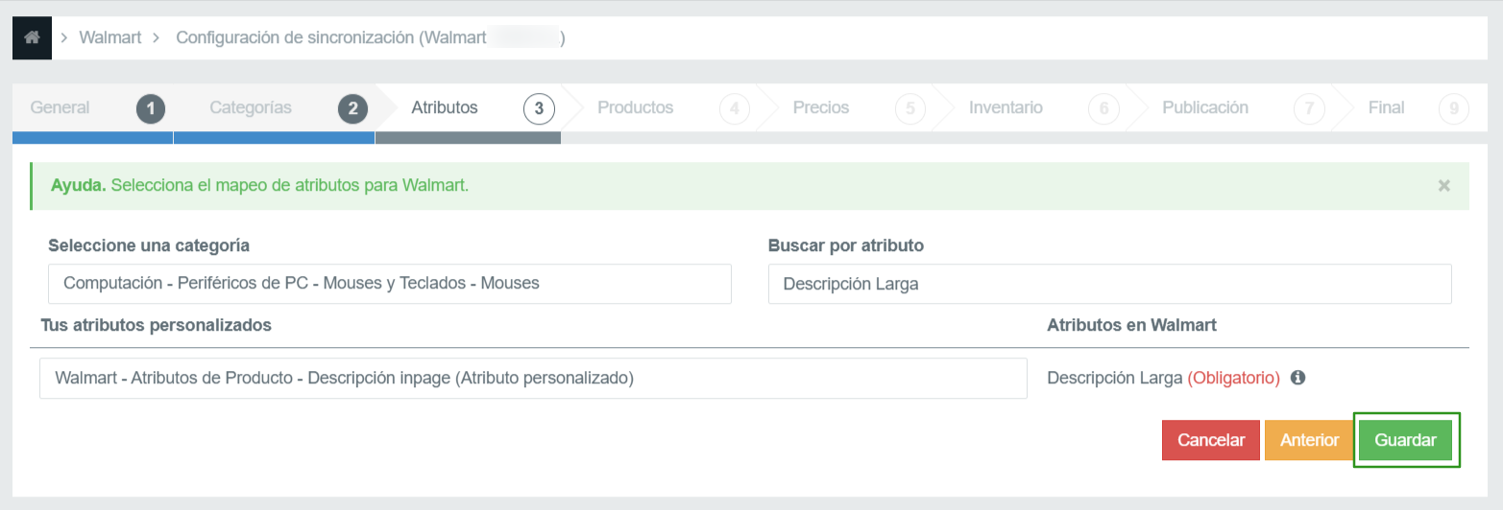Click step number 1 circle
The height and width of the screenshot is (510, 1503).
(151, 108)
